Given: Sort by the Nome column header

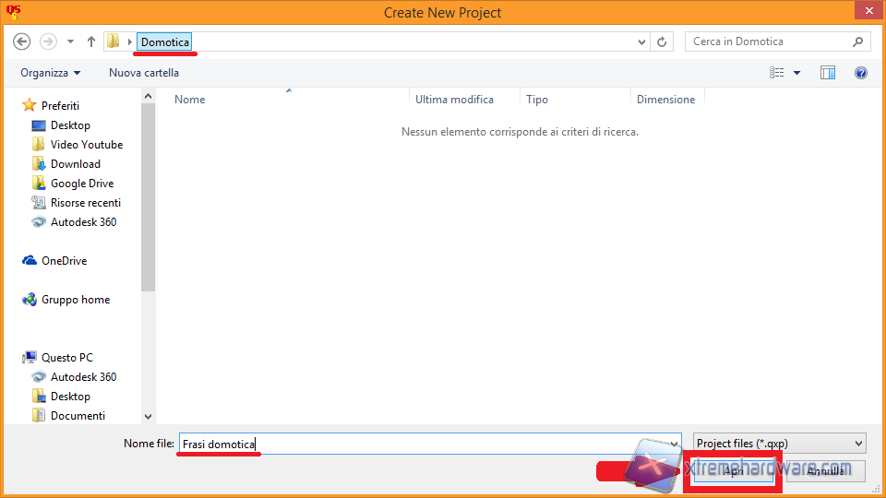Looking at the screenshot, I should (x=190, y=100).
